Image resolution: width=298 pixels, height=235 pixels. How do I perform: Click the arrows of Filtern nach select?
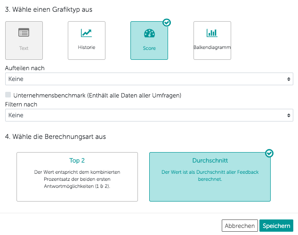click(x=289, y=115)
